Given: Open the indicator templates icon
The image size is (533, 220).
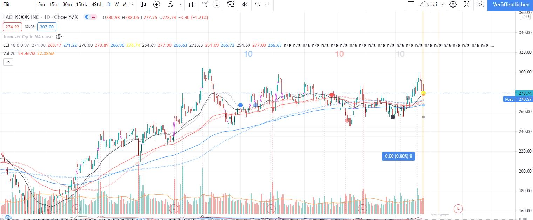Looking at the screenshot, I should pos(205,4).
